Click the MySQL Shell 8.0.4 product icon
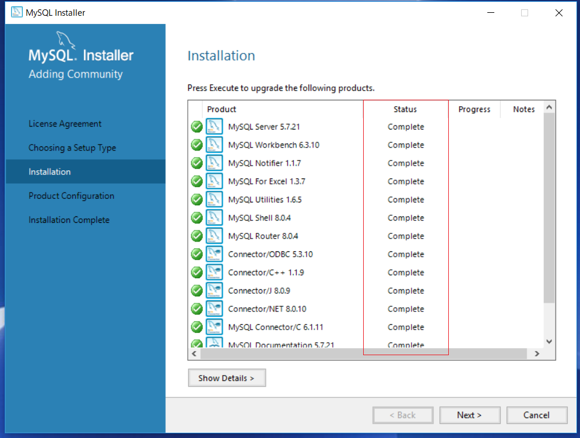580x438 pixels. (215, 218)
